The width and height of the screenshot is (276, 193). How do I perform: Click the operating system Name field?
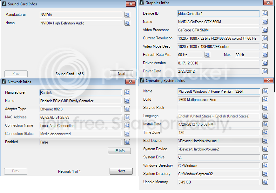[x=219, y=91]
